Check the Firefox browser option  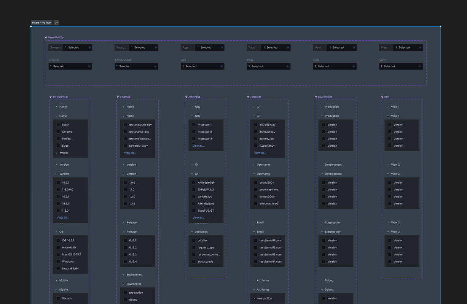[58, 139]
